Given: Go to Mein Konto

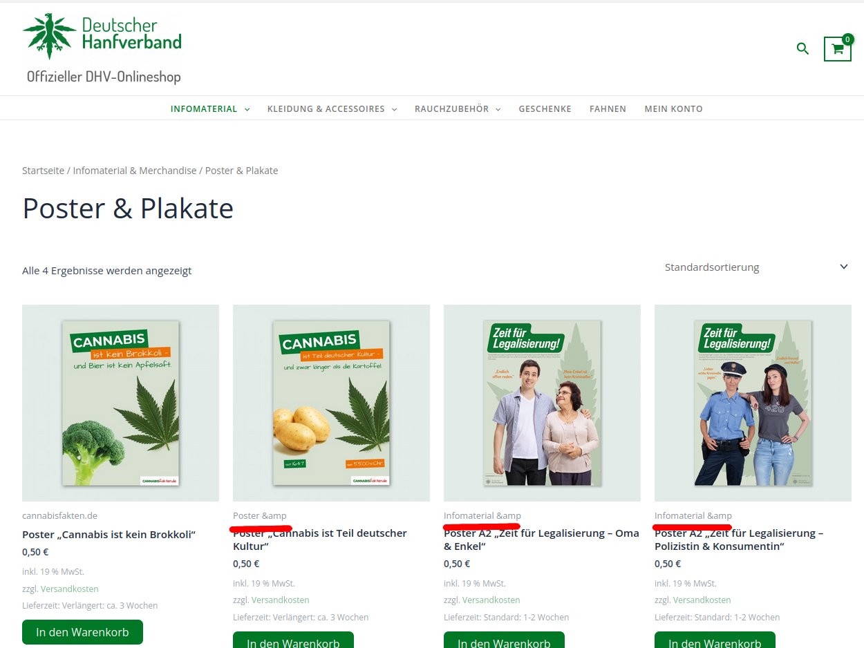Looking at the screenshot, I should point(673,109).
